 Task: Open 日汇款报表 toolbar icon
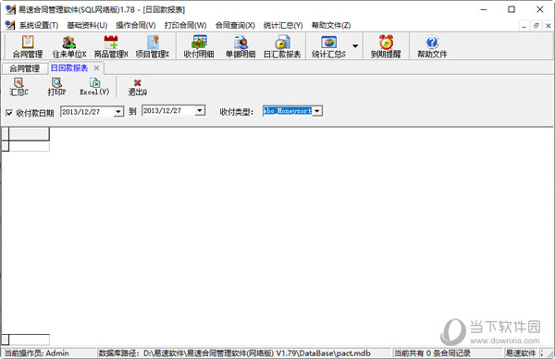(x=282, y=46)
